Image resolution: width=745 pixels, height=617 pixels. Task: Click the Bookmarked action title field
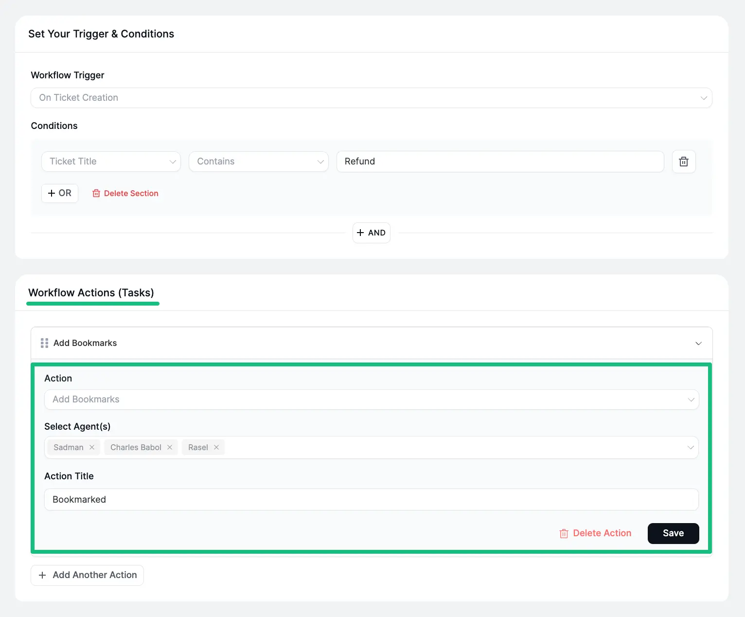371,499
